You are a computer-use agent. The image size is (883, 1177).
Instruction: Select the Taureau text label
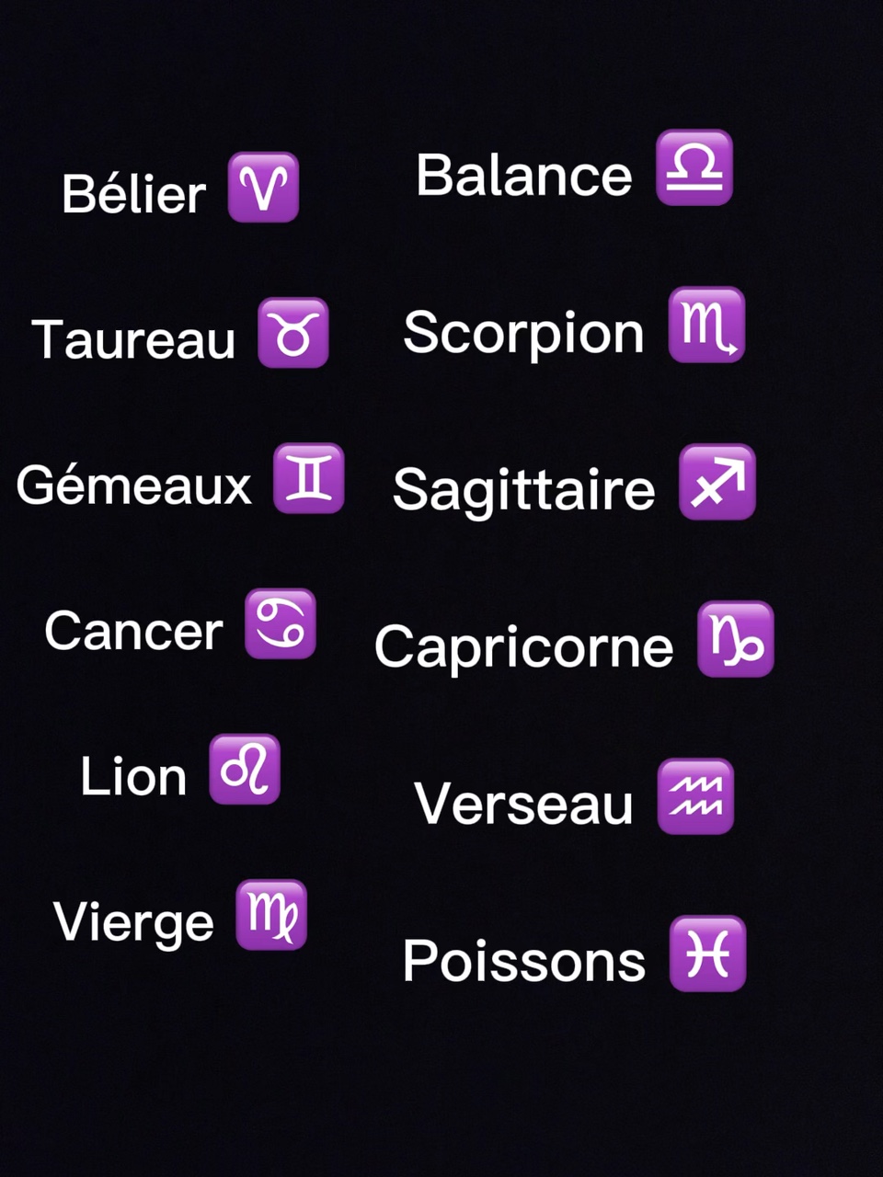(x=134, y=339)
